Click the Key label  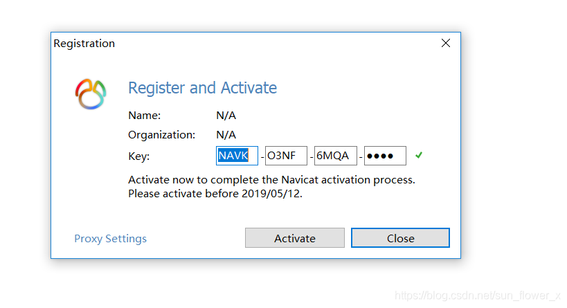tap(138, 156)
